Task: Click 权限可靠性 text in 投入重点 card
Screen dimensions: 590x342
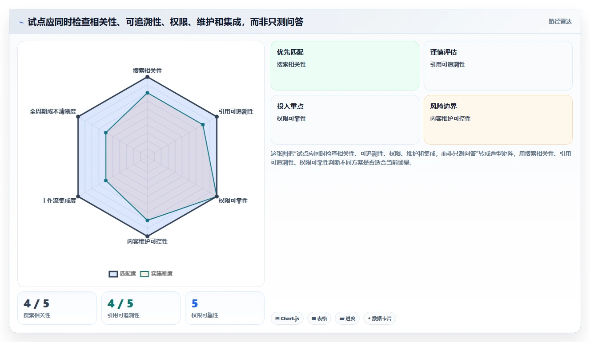Action: coord(292,118)
